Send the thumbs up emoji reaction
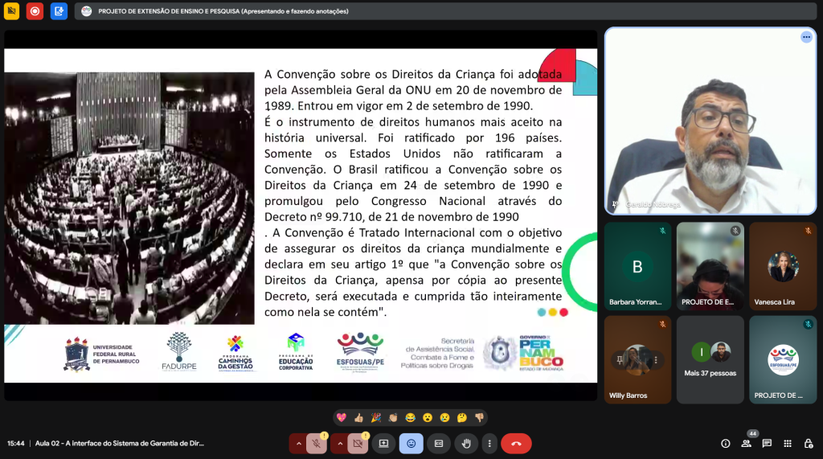The width and height of the screenshot is (823, 459). coord(358,417)
